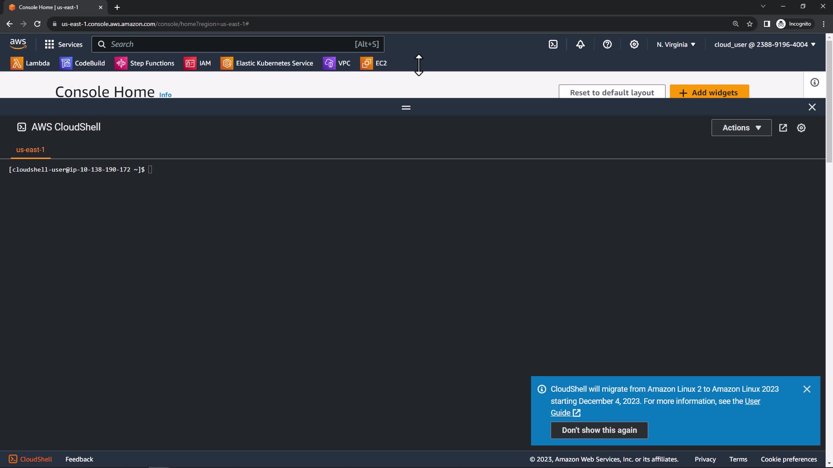Dismiss the Amazon Linux migration notice

point(807,389)
